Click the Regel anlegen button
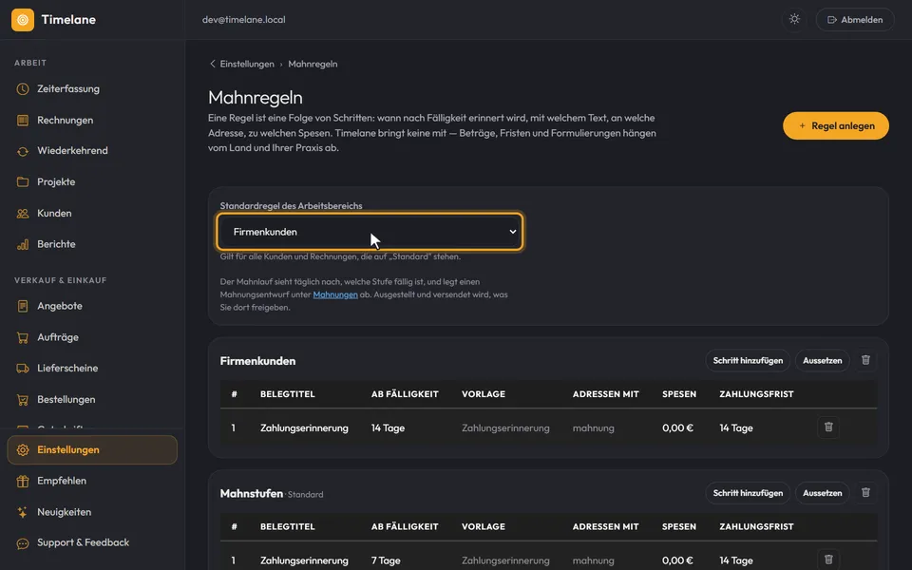This screenshot has height=570, width=912. point(836,125)
